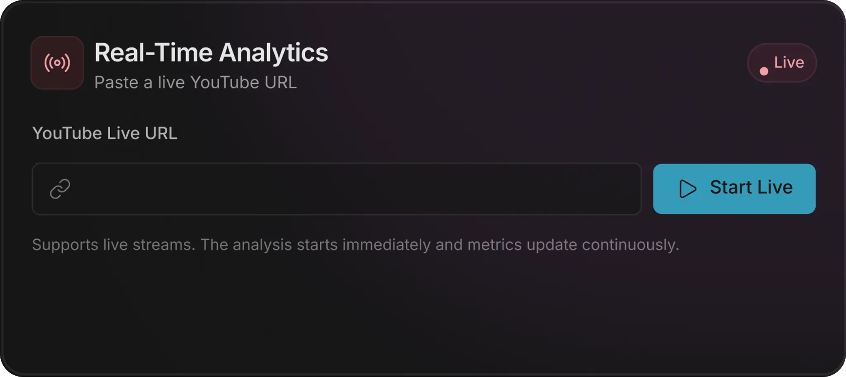Select the play arrow next to Start Live text

pyautogui.click(x=687, y=188)
